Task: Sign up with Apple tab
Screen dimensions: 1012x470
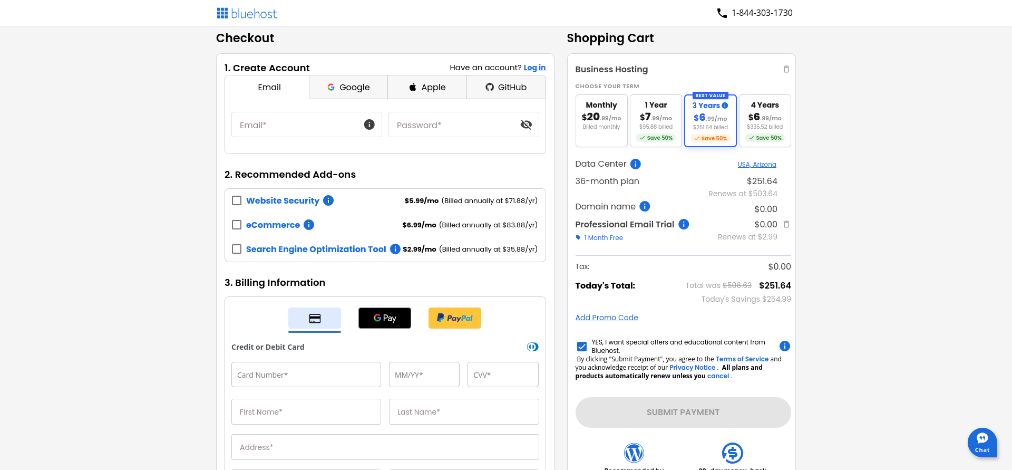Action: tap(427, 88)
